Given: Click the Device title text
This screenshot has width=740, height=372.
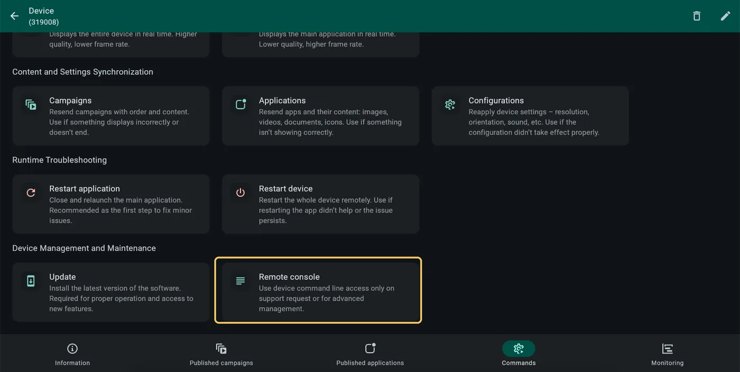Looking at the screenshot, I should 41,11.
